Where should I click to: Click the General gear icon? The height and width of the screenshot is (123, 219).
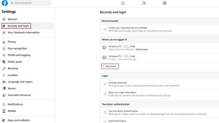pyautogui.click(x=4, y=19)
